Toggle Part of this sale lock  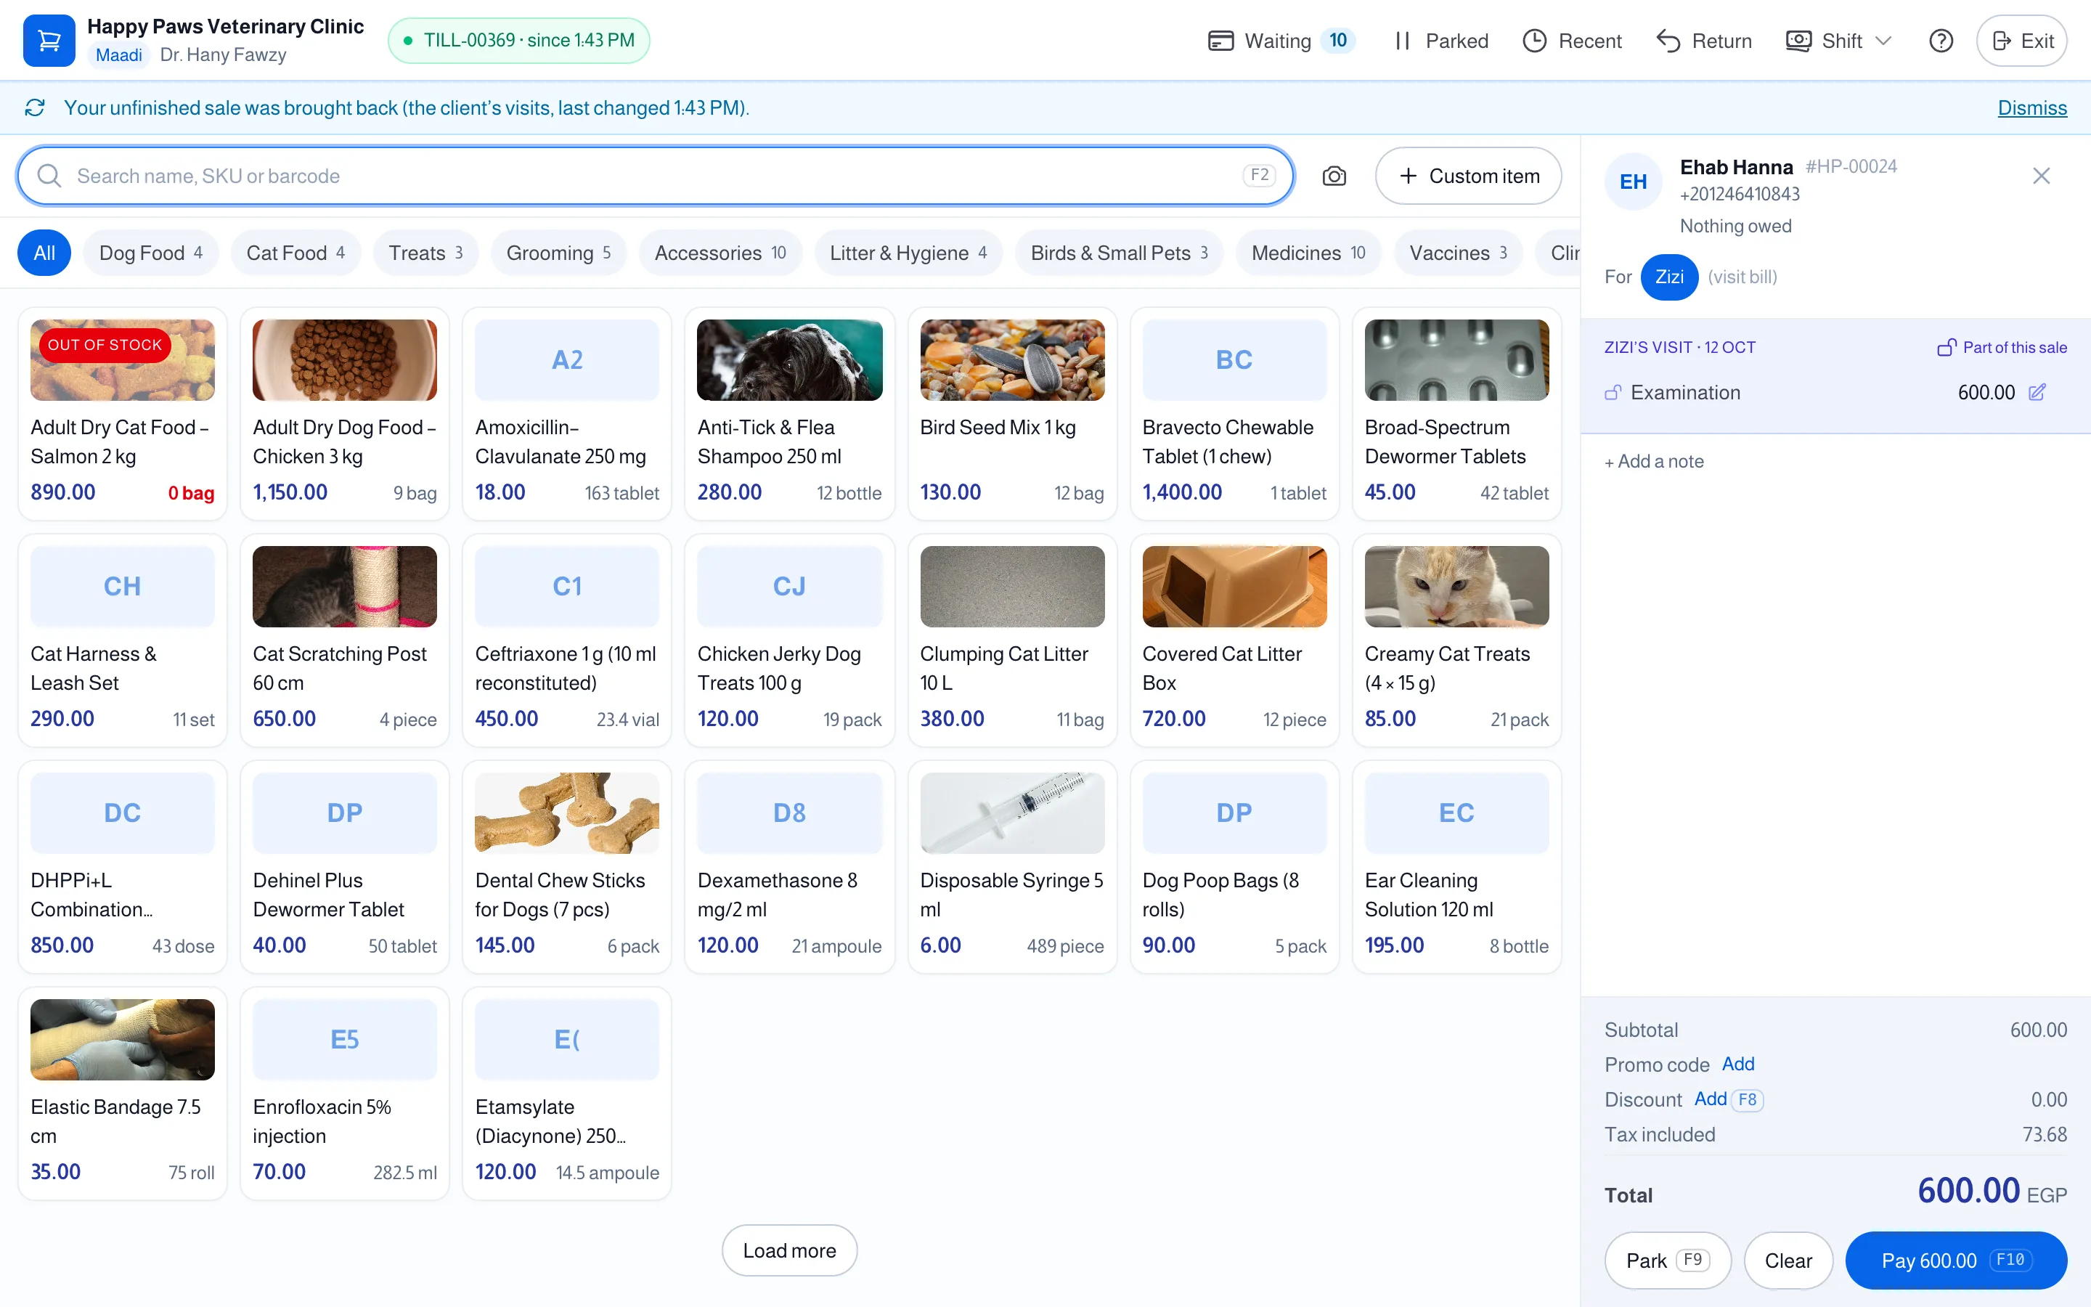point(2001,348)
